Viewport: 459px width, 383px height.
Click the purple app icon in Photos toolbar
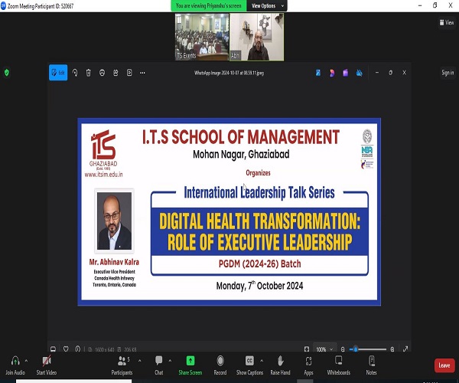tap(346, 73)
